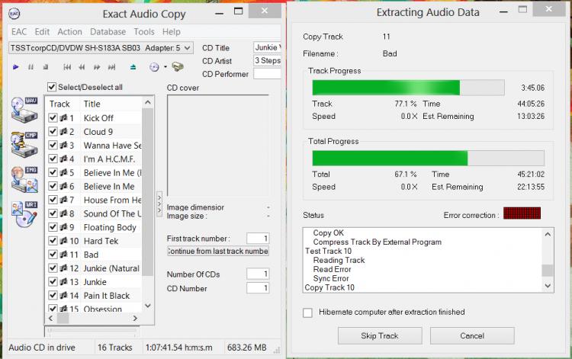The image size is (572, 359).
Task: Click the Play button in EAC toolbar
Action: (x=16, y=67)
